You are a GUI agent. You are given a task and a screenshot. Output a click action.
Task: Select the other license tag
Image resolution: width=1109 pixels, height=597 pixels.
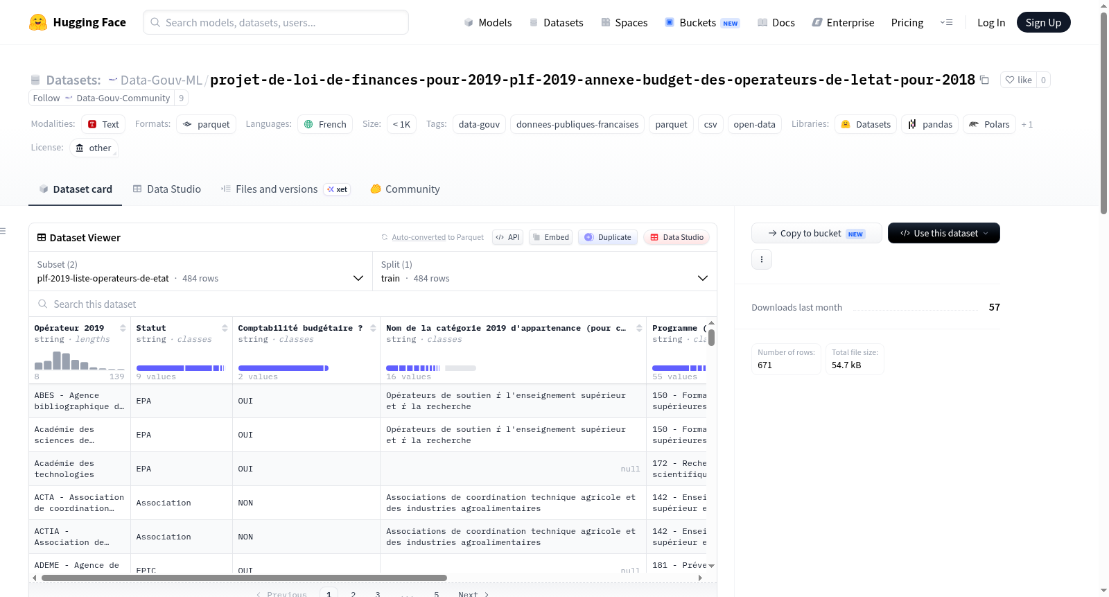[94, 148]
